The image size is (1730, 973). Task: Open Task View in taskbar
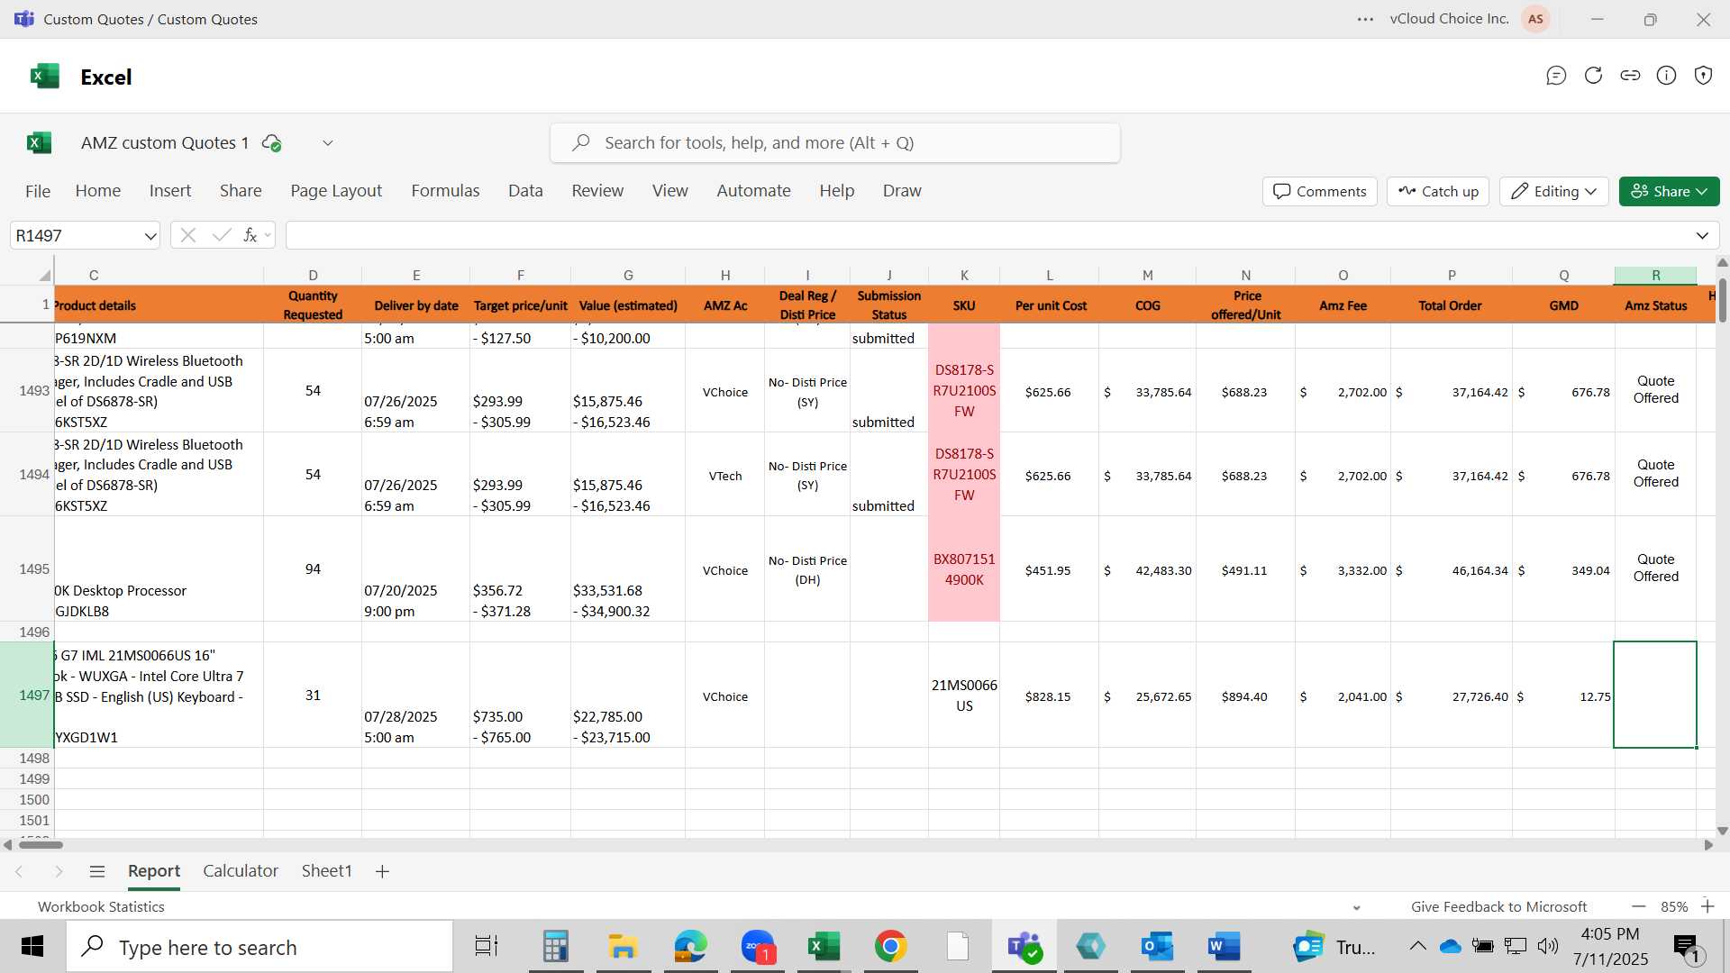click(x=487, y=947)
